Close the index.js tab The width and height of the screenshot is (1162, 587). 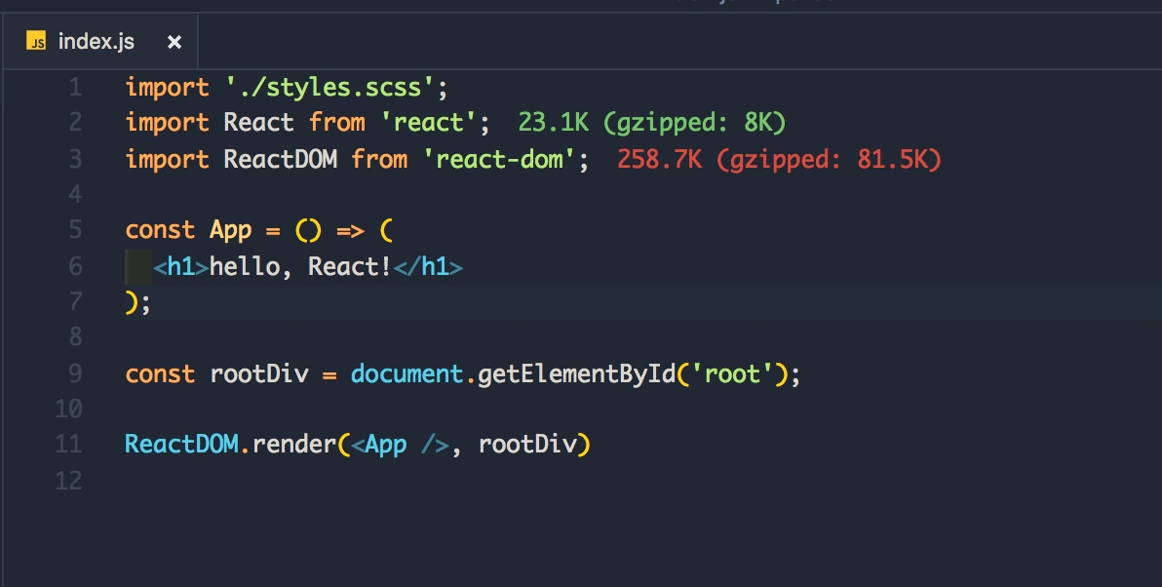[174, 42]
